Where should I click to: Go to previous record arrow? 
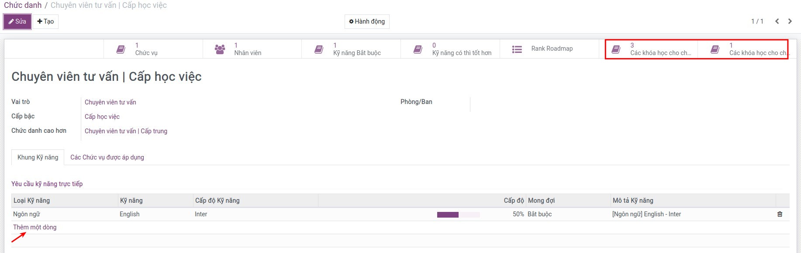(777, 21)
